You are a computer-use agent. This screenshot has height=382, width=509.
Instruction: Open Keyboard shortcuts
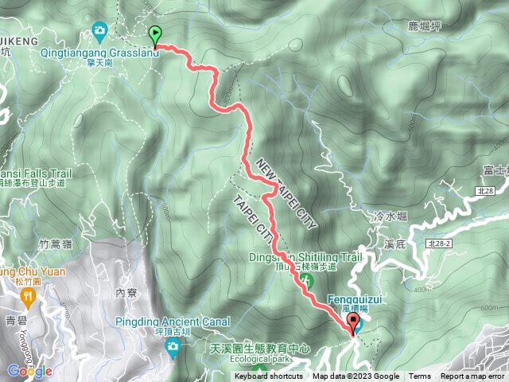269,376
